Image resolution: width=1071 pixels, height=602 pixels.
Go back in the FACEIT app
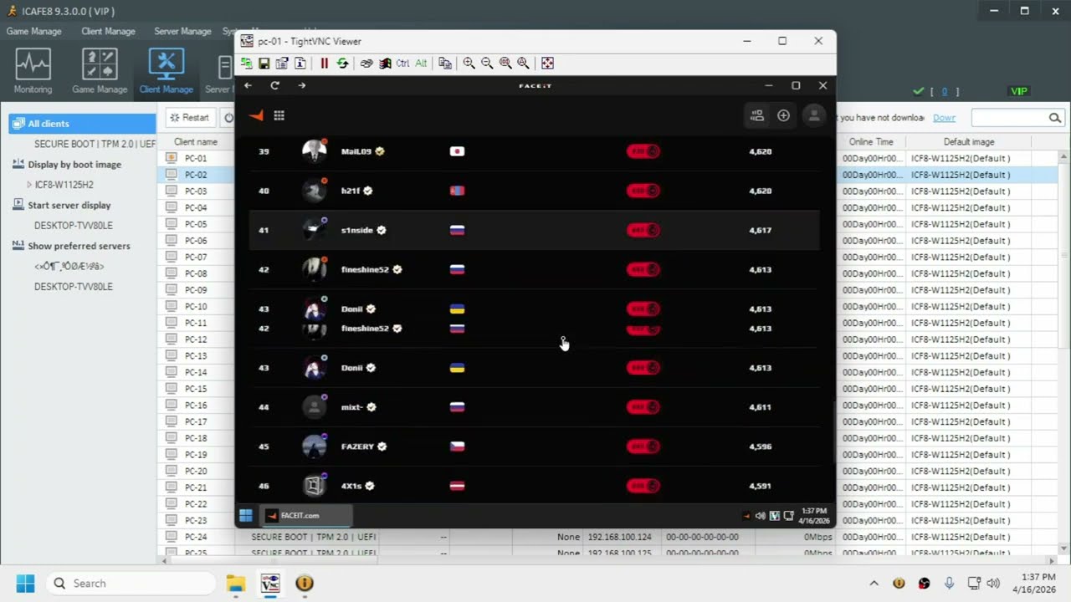coord(248,85)
